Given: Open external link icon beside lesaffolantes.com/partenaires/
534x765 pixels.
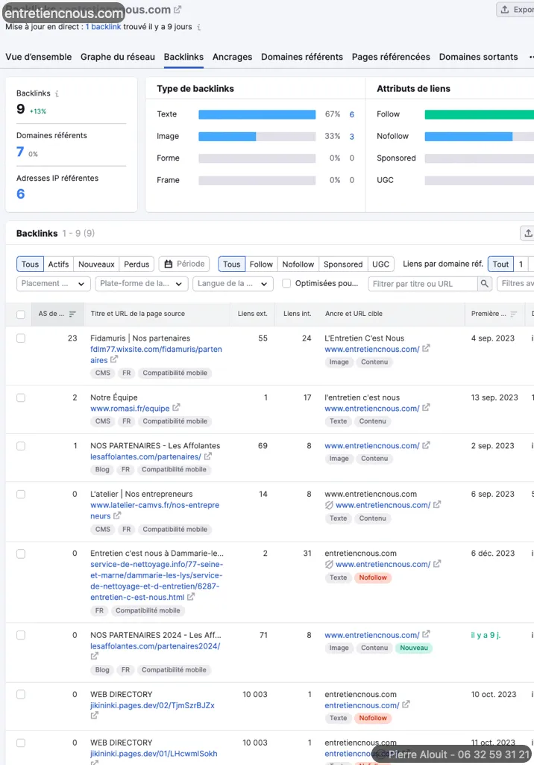Looking at the screenshot, I should click(208, 456).
